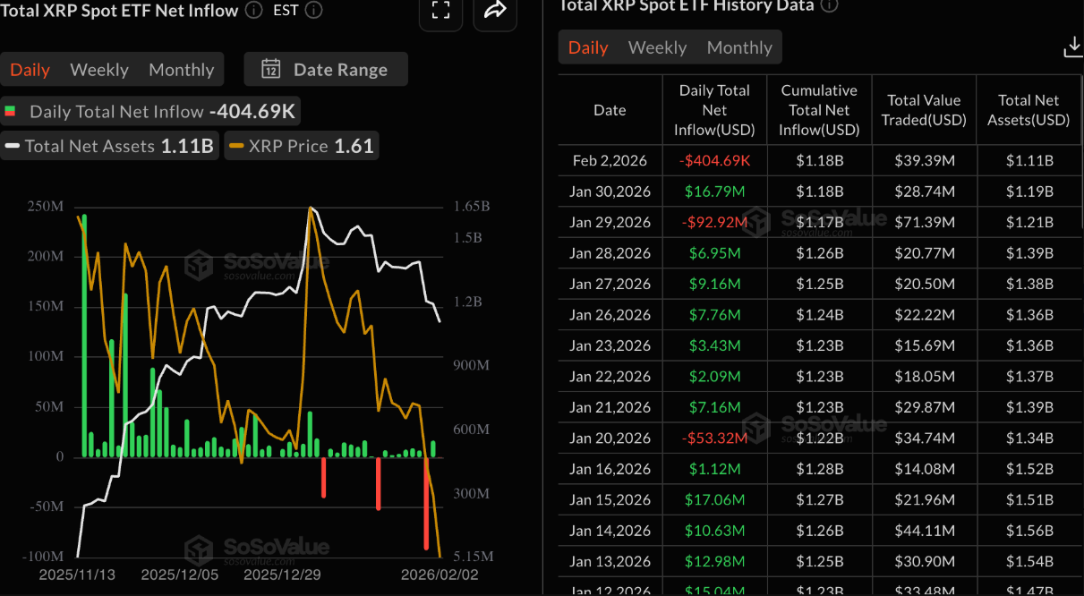
Task: Toggle the Total Net Assets series visibility
Action: click(109, 145)
